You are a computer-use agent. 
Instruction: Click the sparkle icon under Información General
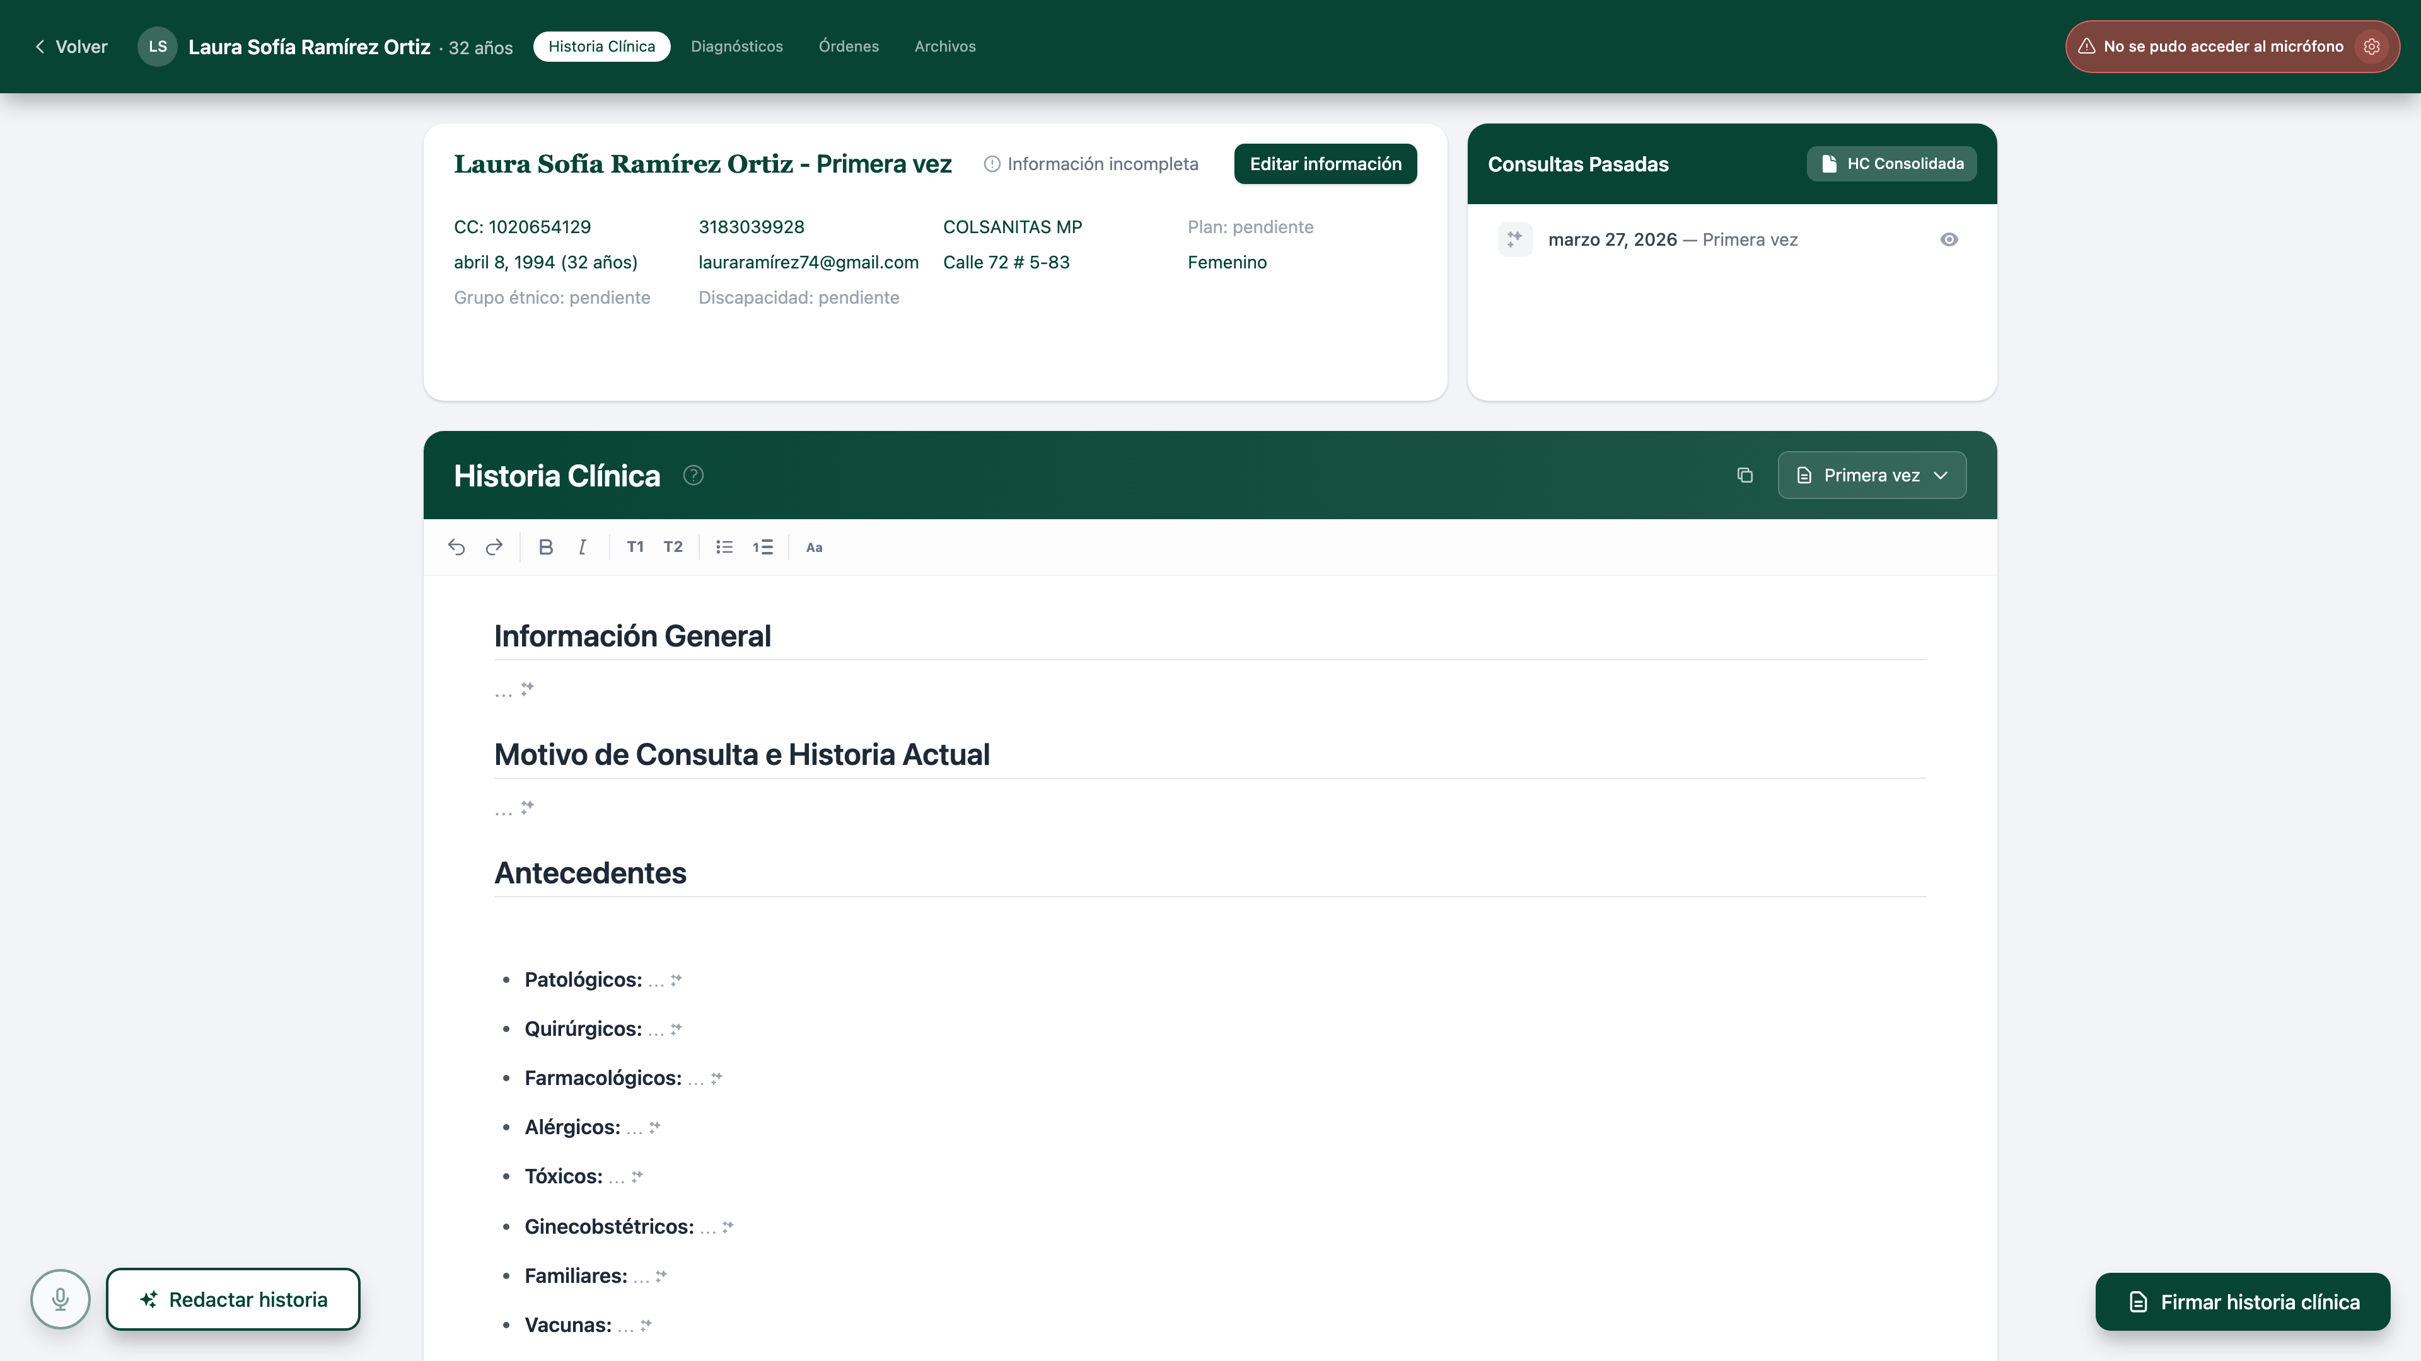[x=527, y=689]
